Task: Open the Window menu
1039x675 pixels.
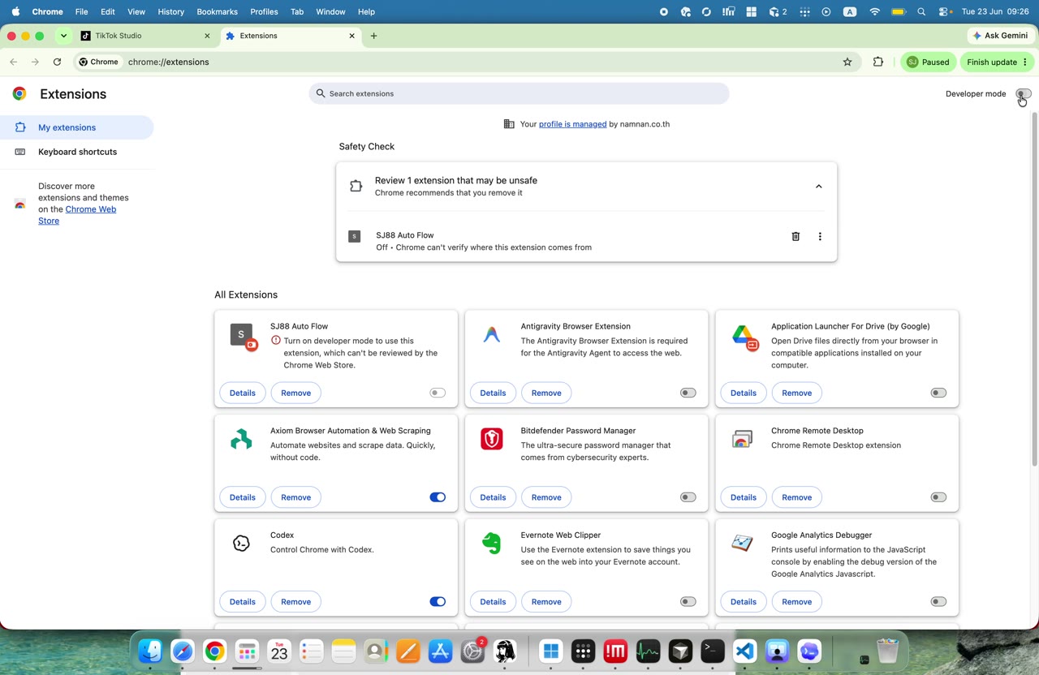Action: click(x=330, y=12)
